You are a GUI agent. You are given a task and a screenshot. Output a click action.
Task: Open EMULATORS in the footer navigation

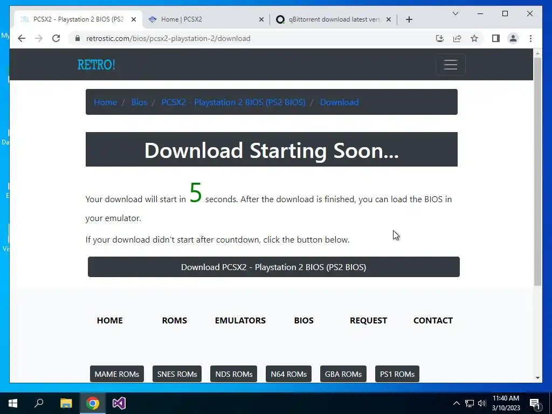tap(240, 320)
